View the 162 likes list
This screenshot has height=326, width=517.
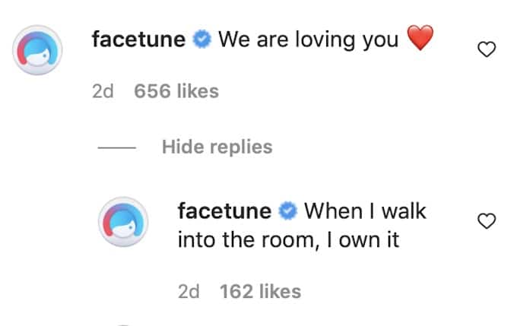260,291
